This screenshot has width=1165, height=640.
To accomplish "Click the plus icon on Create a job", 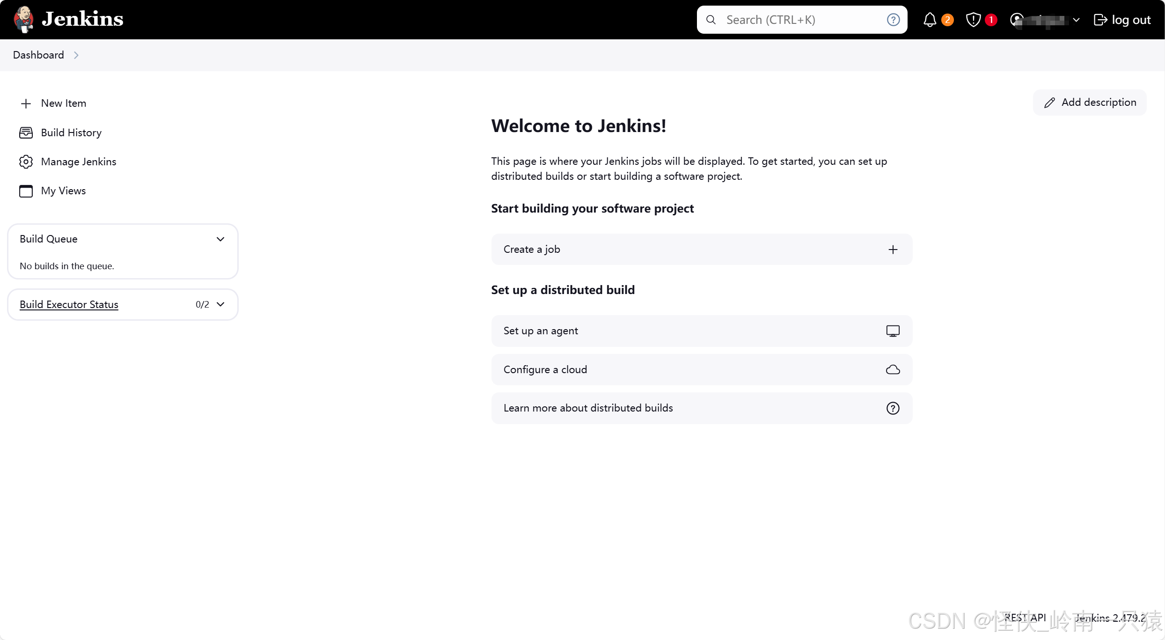I will point(893,250).
